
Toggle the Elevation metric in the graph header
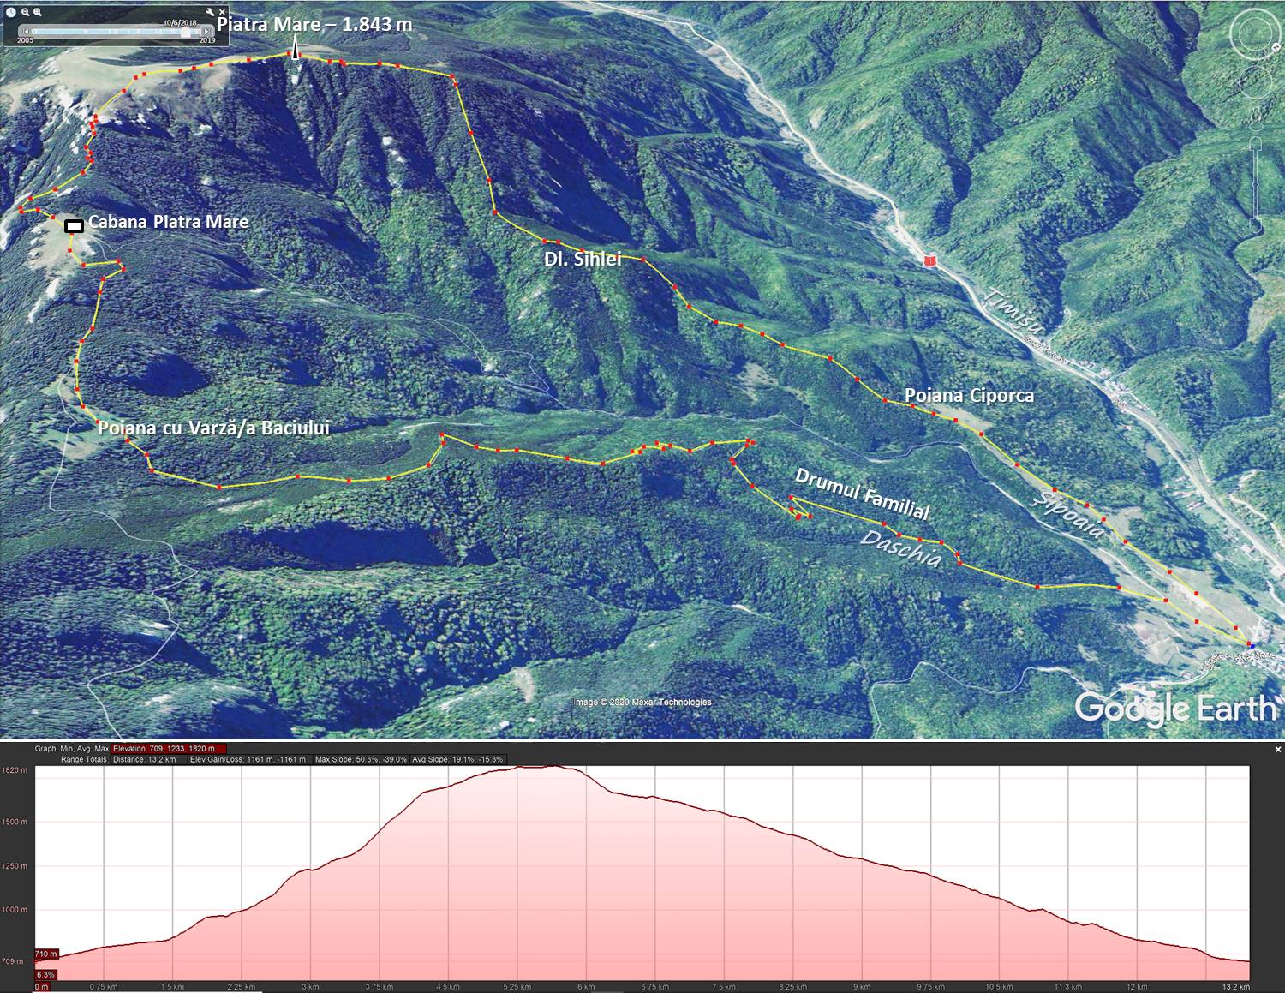(169, 749)
